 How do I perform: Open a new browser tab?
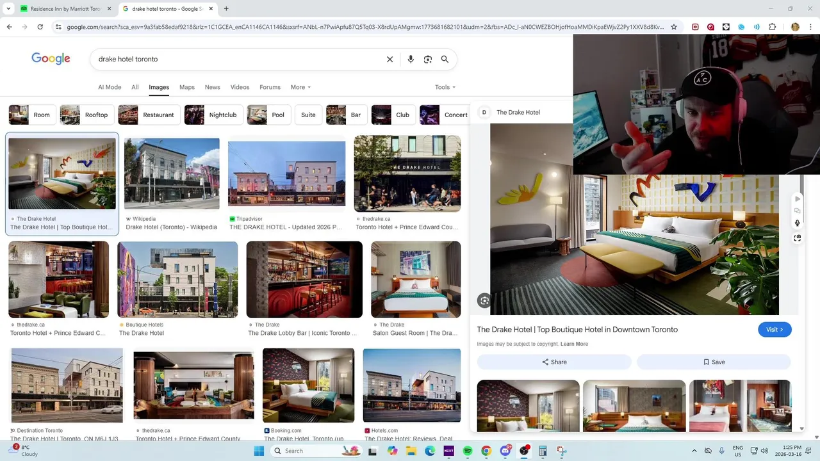point(226,9)
